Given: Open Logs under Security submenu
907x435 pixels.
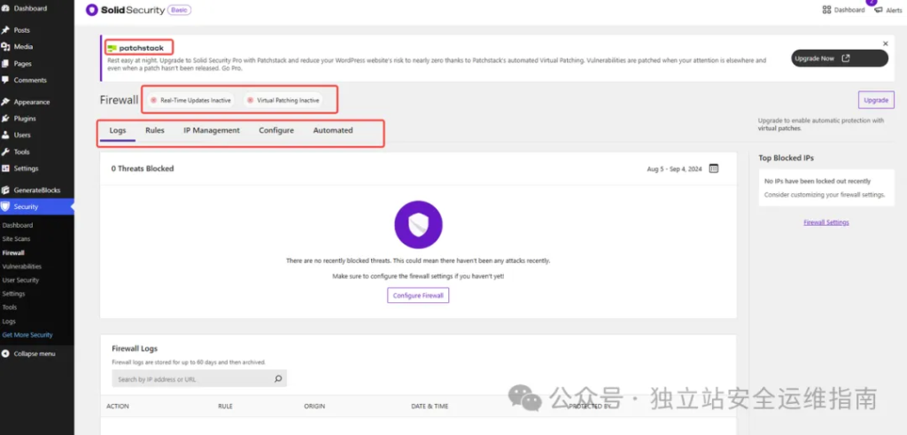Looking at the screenshot, I should pos(9,321).
